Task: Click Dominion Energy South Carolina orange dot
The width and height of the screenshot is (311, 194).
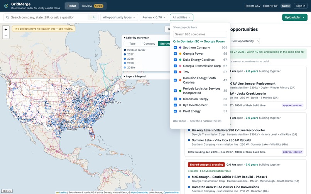Action: tap(180, 80)
